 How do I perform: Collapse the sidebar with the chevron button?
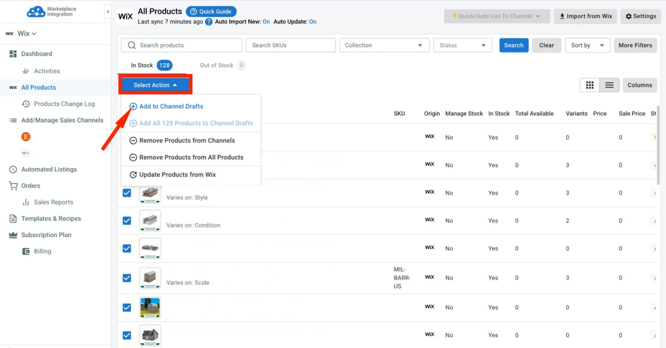coord(108,12)
